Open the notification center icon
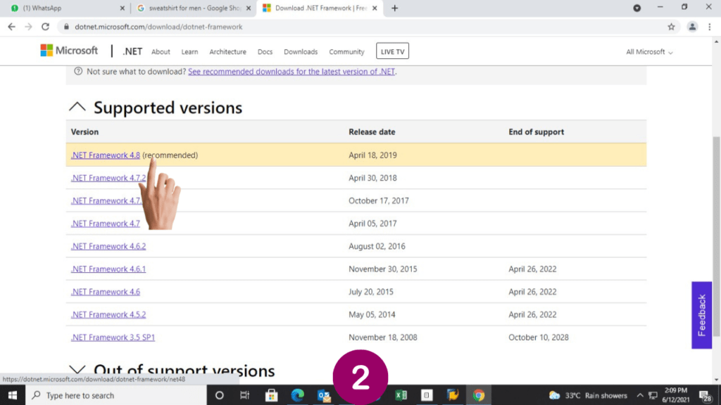 (x=706, y=395)
